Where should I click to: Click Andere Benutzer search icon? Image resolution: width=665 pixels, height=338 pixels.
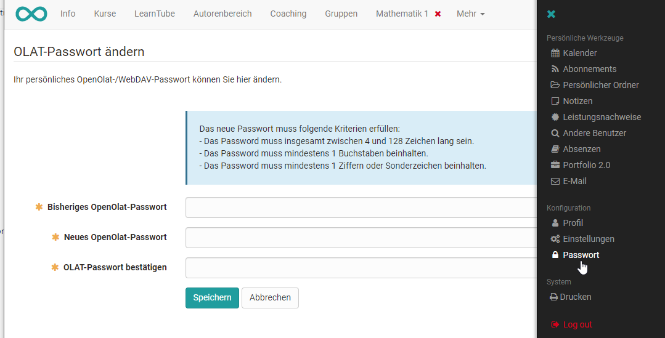pyautogui.click(x=555, y=133)
